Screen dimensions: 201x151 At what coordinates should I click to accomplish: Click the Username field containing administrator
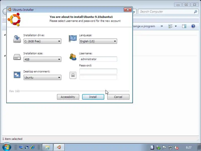point(98,59)
